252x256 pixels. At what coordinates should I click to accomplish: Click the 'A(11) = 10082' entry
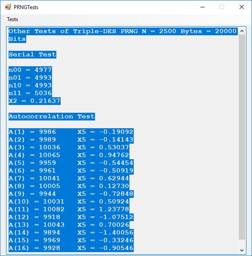37,210
